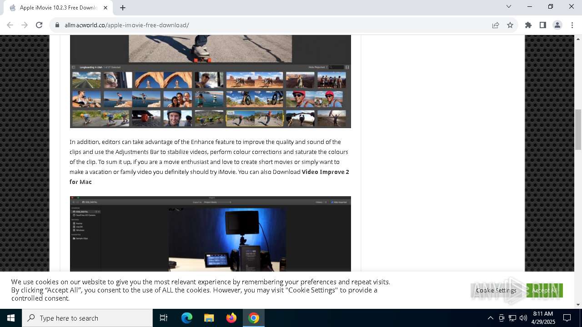Viewport: 582px width, 327px height.
Task: Open a new tab with the plus button
Action: tap(123, 8)
